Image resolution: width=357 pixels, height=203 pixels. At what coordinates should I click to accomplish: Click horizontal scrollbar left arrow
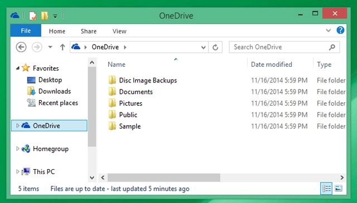(103, 177)
